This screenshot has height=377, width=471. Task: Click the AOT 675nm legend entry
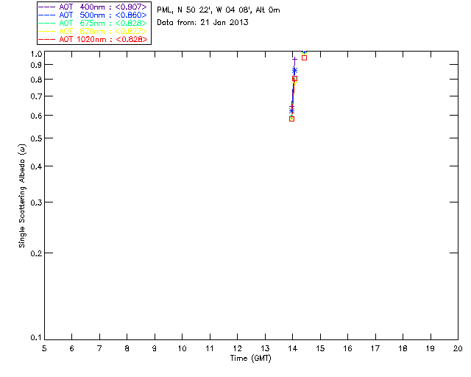click(93, 23)
